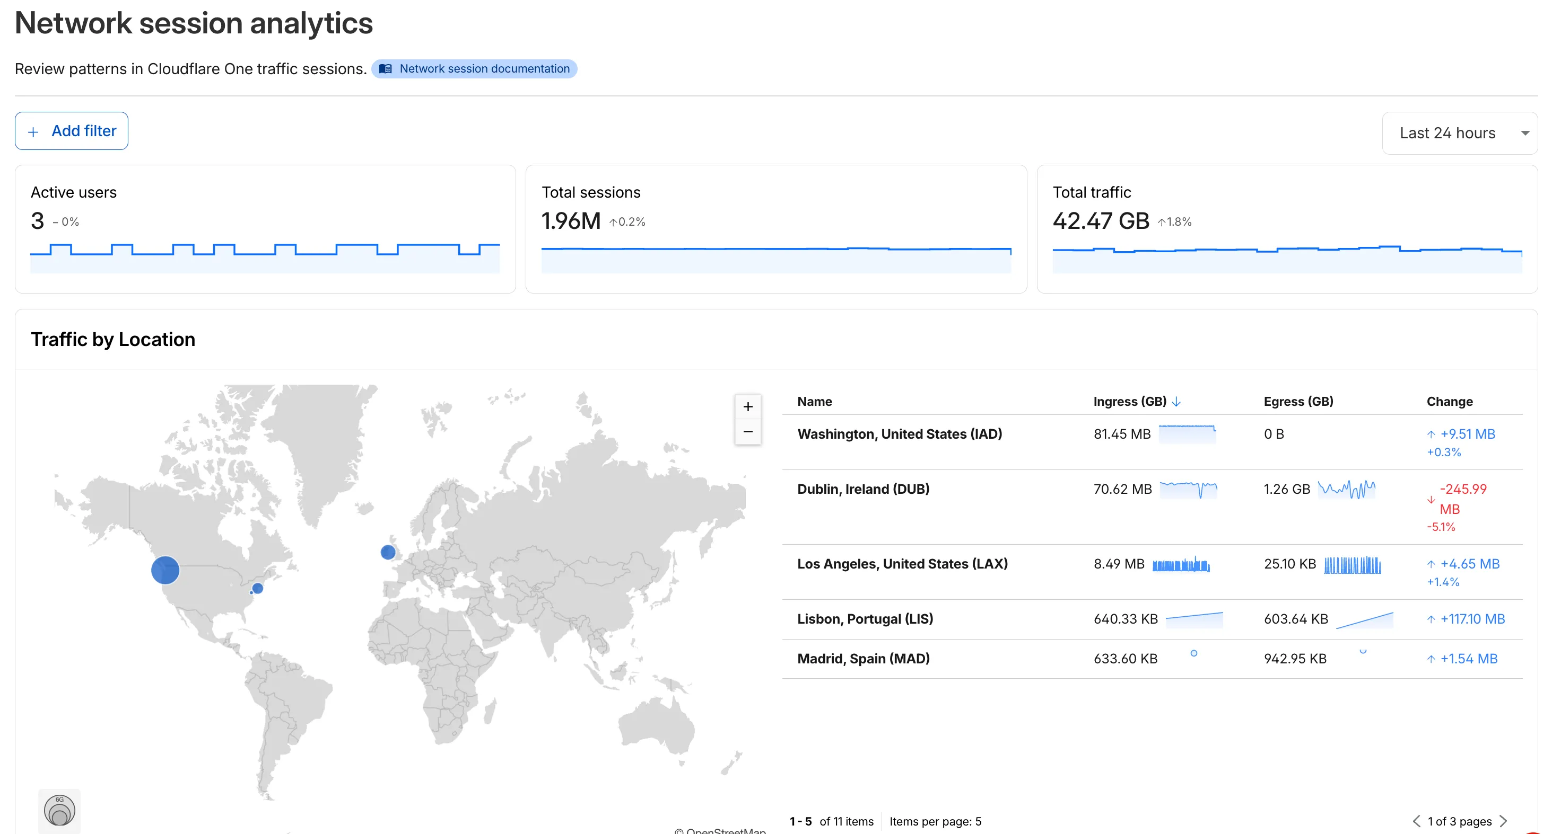Zoom in on the map

click(748, 406)
